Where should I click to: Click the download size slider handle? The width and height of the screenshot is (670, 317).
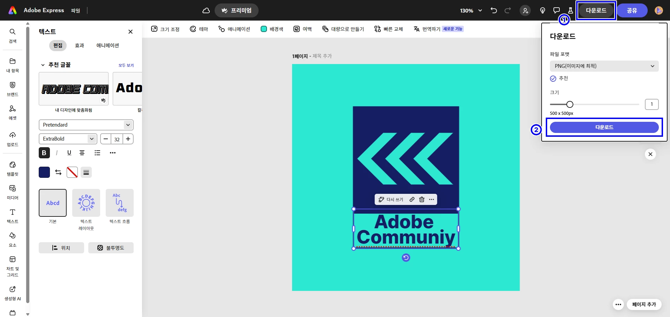point(570,104)
